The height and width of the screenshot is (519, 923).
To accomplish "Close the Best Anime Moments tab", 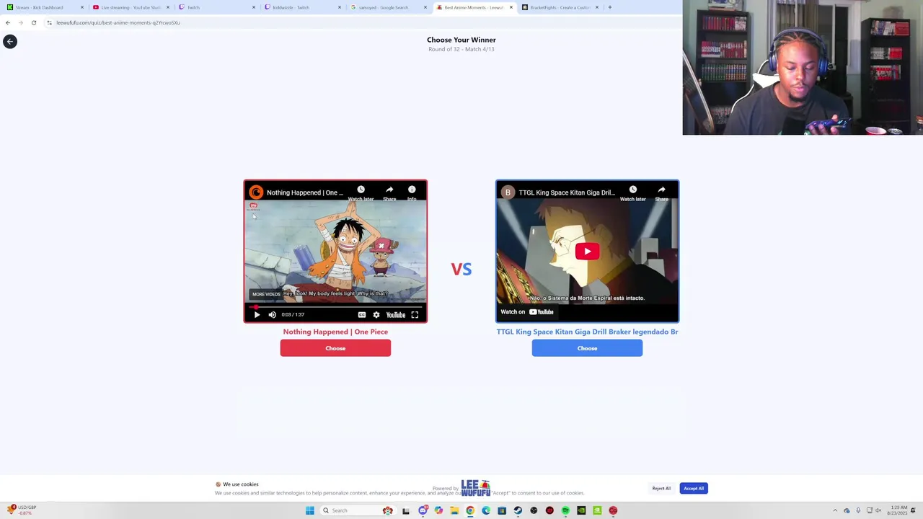I will click(x=511, y=7).
